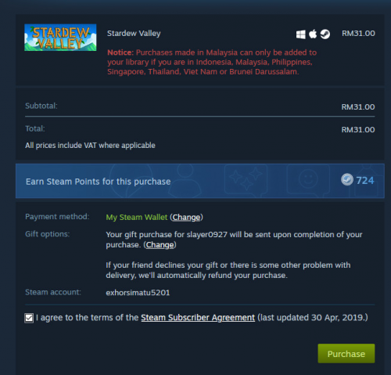Click the Earn Steam Points banner
Image resolution: width=391 pixels, height=375 pixels.
point(200,181)
